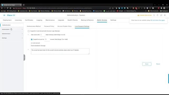This screenshot has width=169, height=95.
Task: Open the Customize Links bookmark
Action: click(23, 11)
